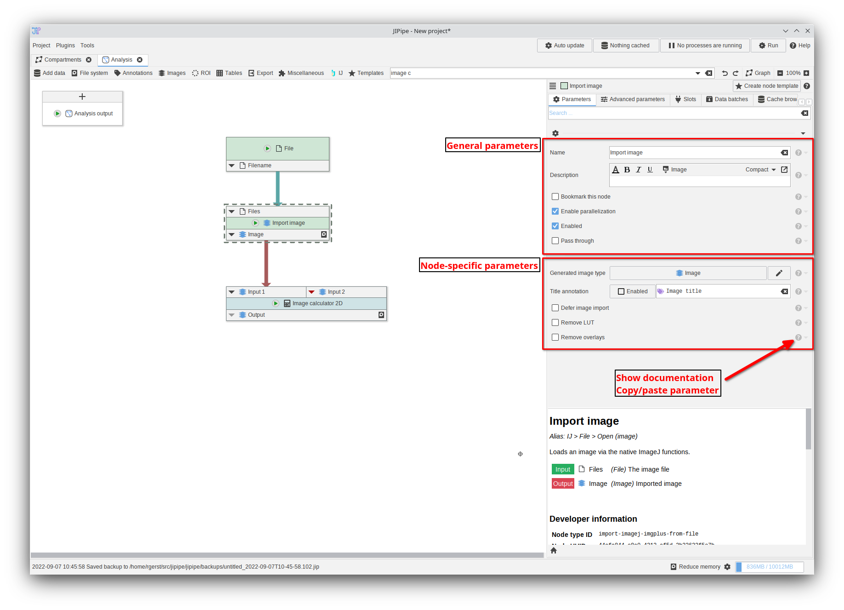Open the IJ toolbar category
The height and width of the screenshot is (610, 844).
pyautogui.click(x=337, y=73)
